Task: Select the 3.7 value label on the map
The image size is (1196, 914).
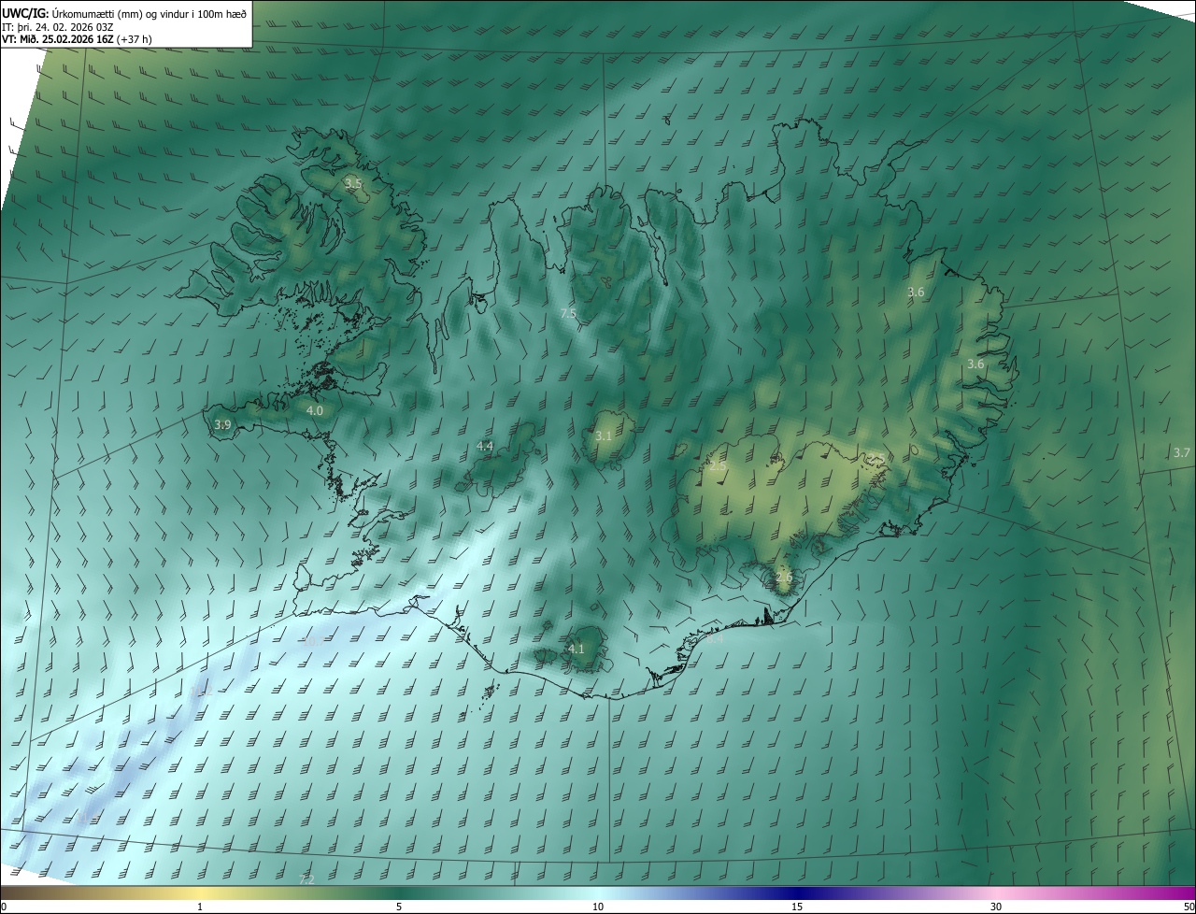Action: coord(1181,452)
